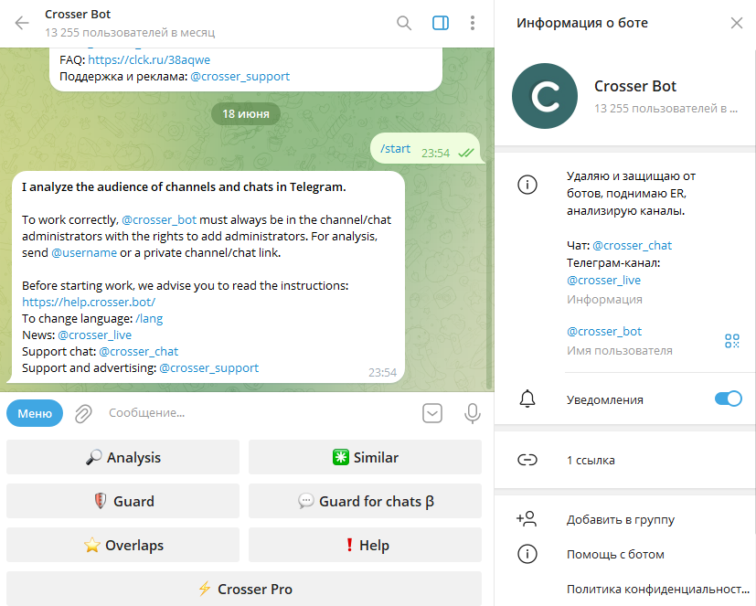Collapse the bot keyboard with the chevron icon
This screenshot has height=606, width=756.
click(432, 413)
